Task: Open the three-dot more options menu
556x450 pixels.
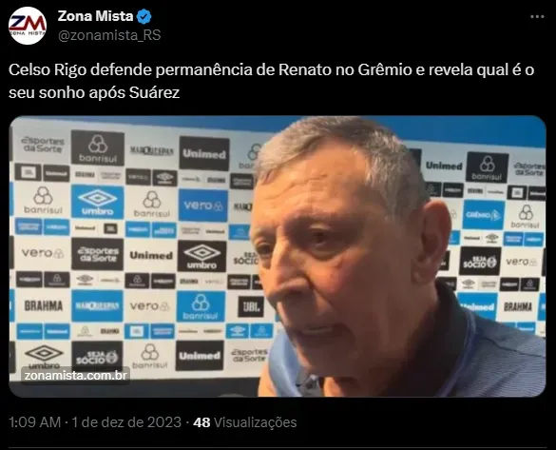Action: coord(537,17)
